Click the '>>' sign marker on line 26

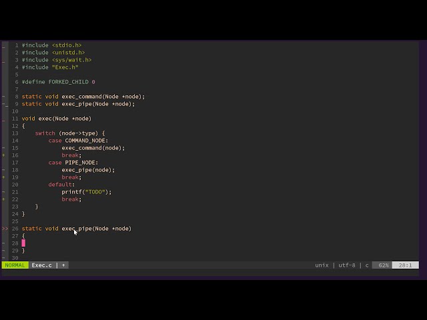click(5, 229)
